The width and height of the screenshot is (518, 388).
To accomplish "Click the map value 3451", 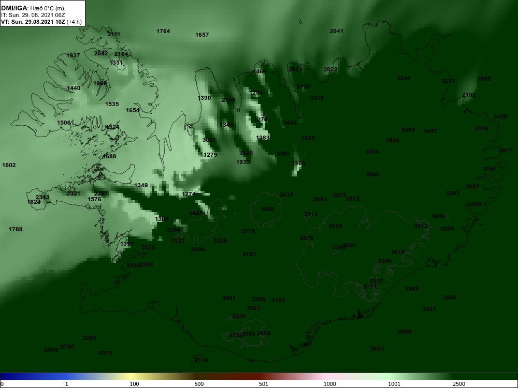I will [229, 298].
